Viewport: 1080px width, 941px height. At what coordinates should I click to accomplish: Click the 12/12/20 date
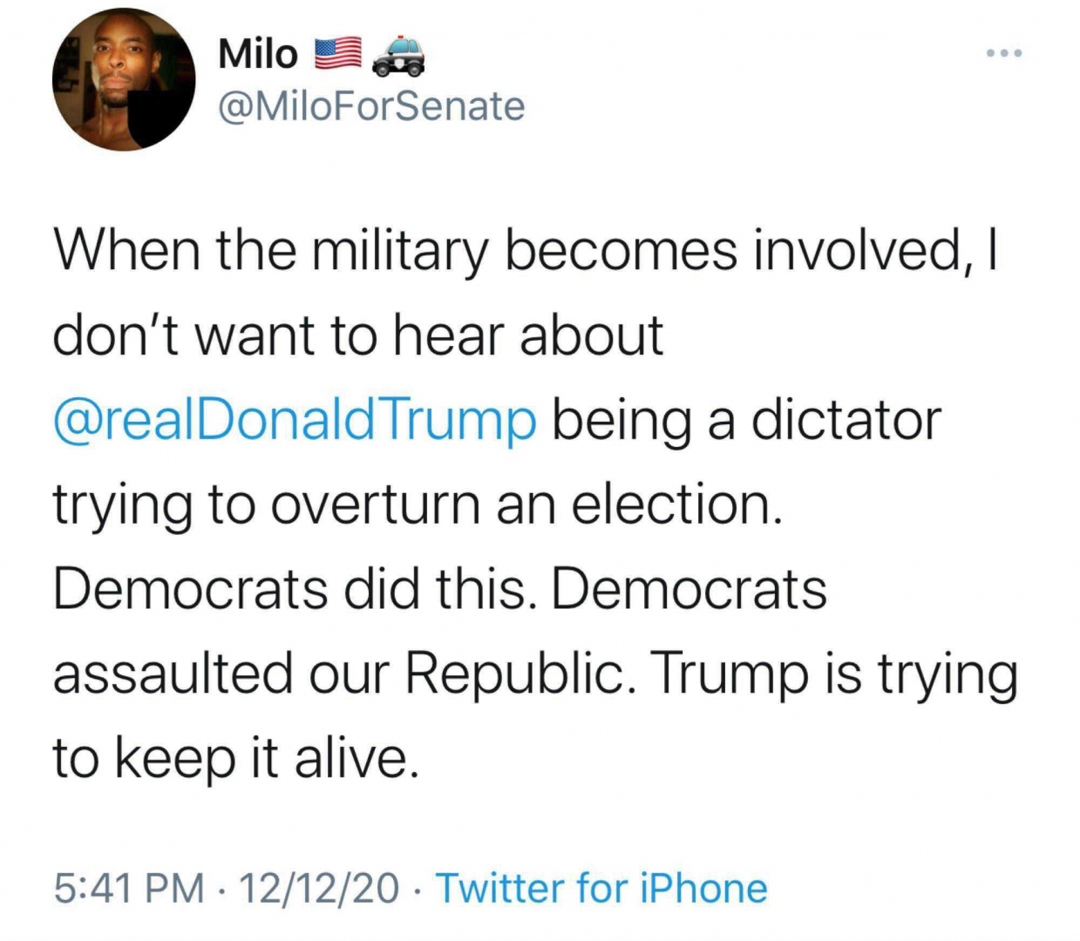[318, 889]
